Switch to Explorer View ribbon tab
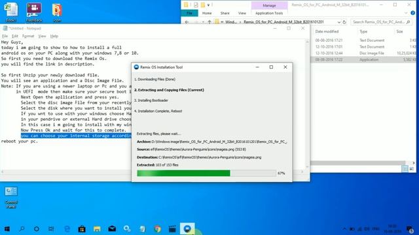Image resolution: width=419 pixels, height=235 pixels. tap(242, 13)
